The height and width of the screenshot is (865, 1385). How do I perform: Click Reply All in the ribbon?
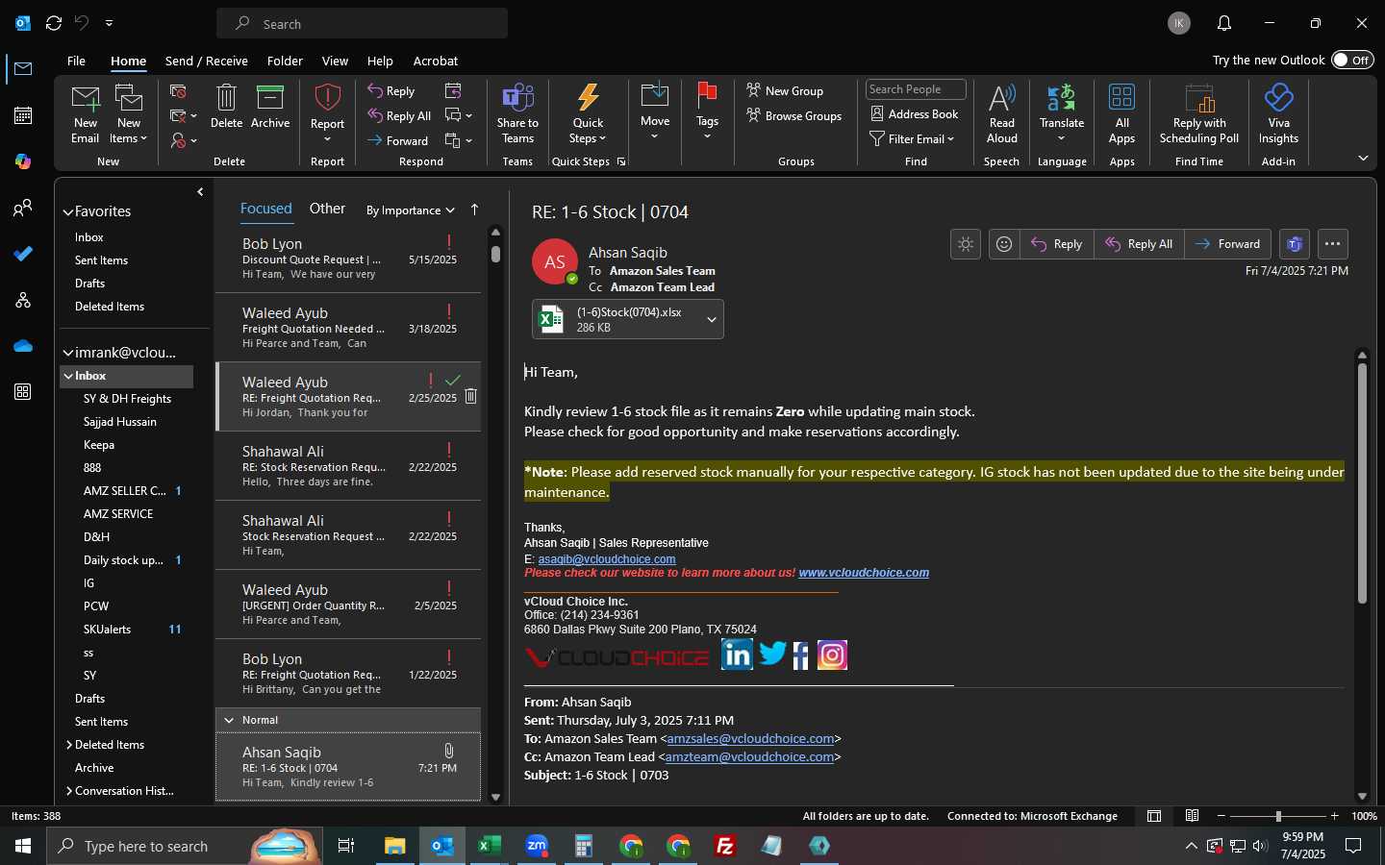point(399,116)
